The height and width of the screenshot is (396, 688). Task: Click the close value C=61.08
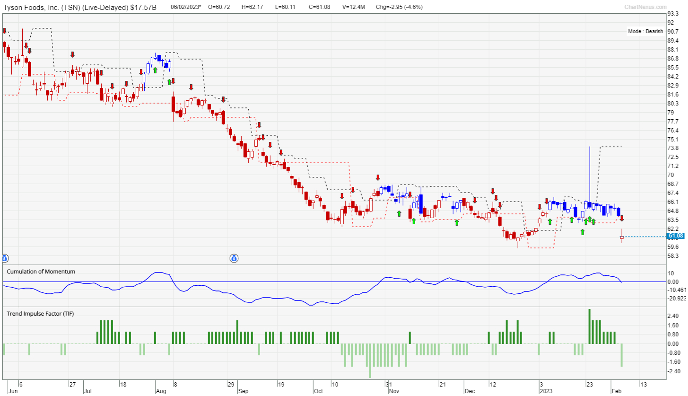pos(320,7)
